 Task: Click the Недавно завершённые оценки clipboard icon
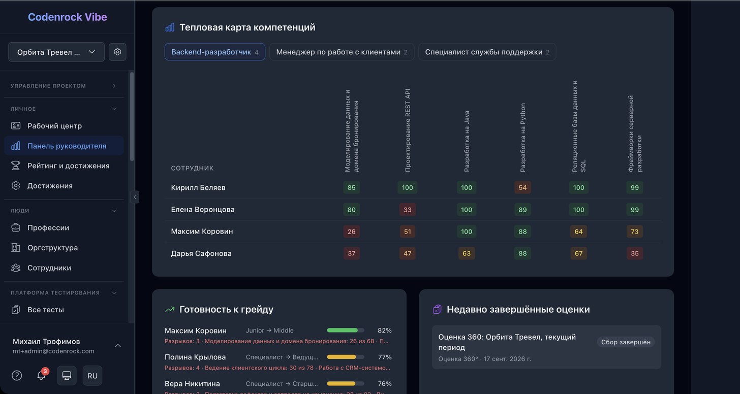point(437,309)
